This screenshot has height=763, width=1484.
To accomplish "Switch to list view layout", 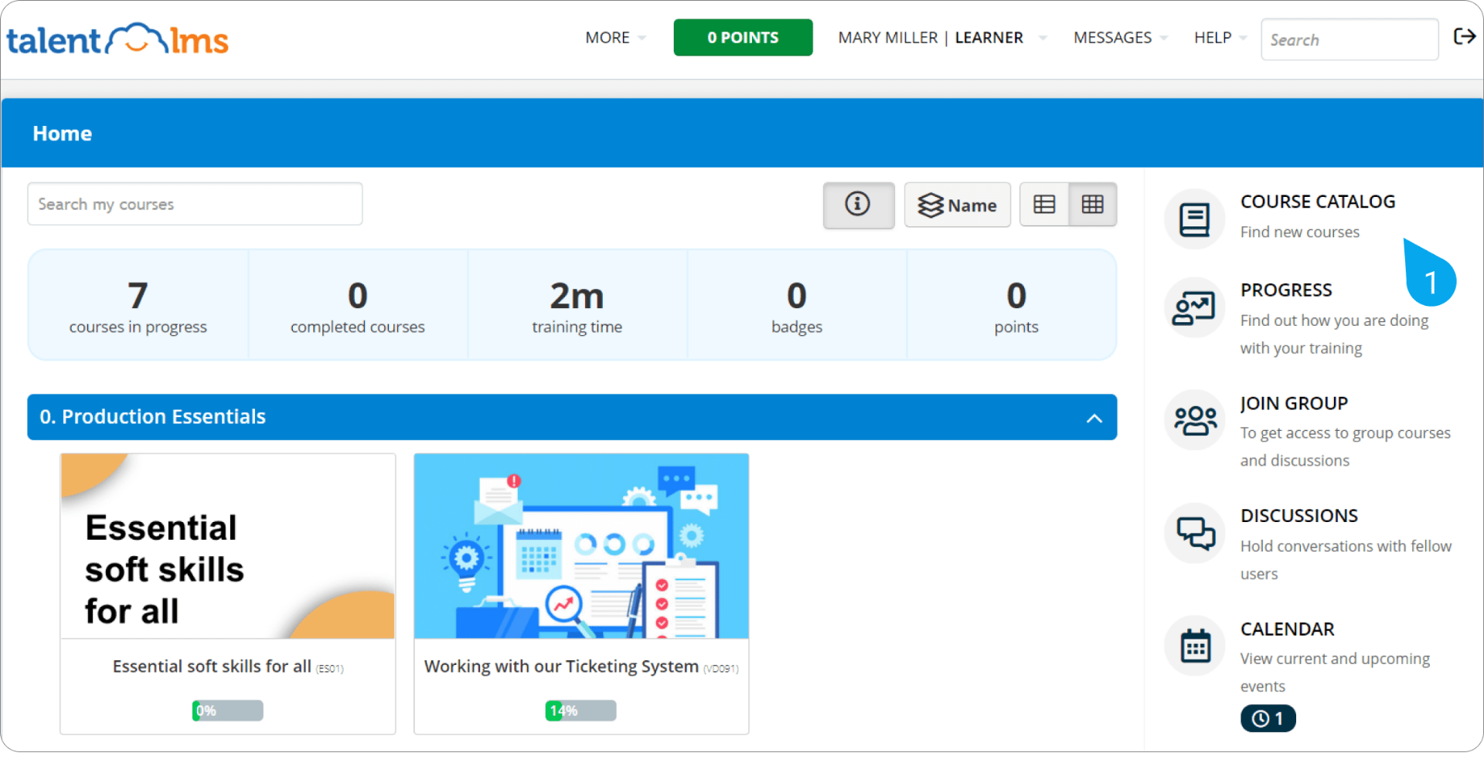I will (x=1044, y=204).
